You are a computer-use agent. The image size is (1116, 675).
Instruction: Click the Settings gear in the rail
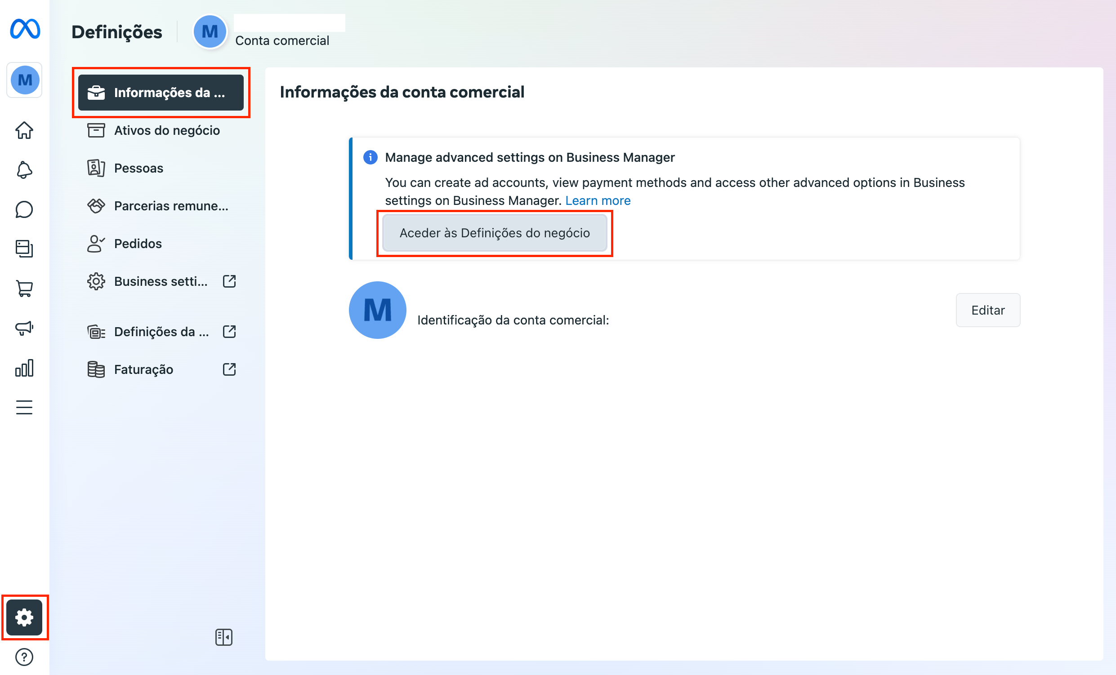24,617
